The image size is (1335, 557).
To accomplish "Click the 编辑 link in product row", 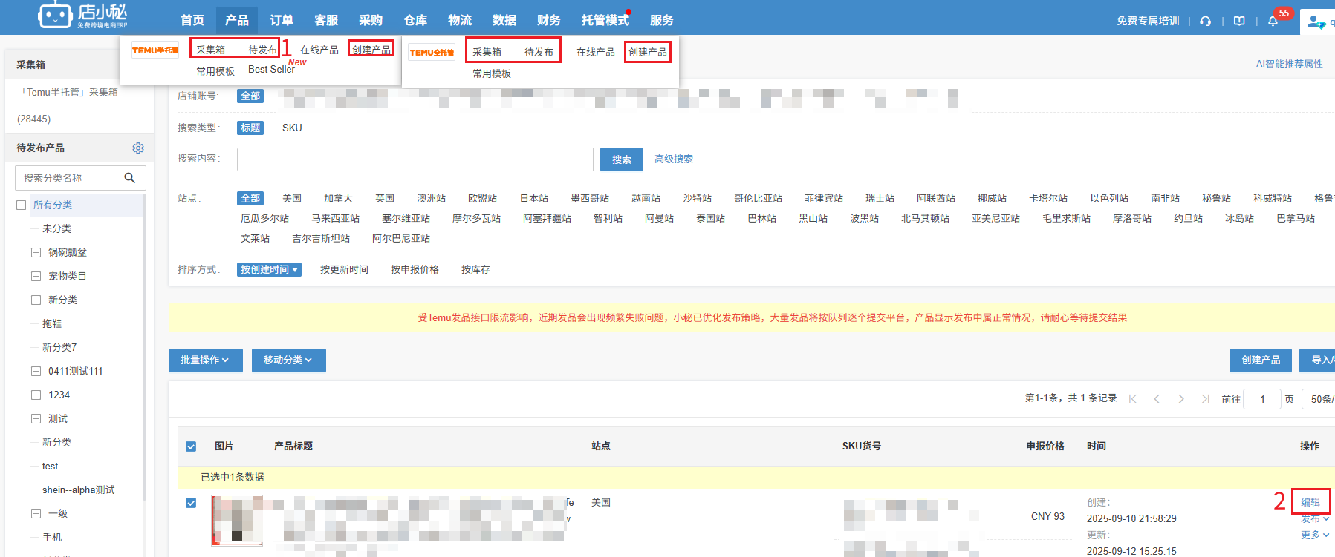I will [x=1310, y=502].
